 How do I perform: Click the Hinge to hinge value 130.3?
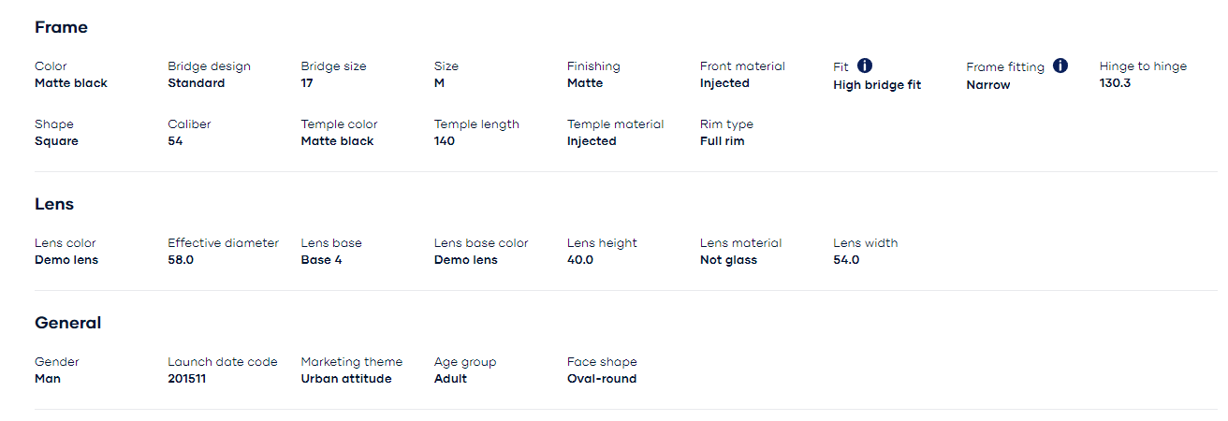[x=1115, y=83]
